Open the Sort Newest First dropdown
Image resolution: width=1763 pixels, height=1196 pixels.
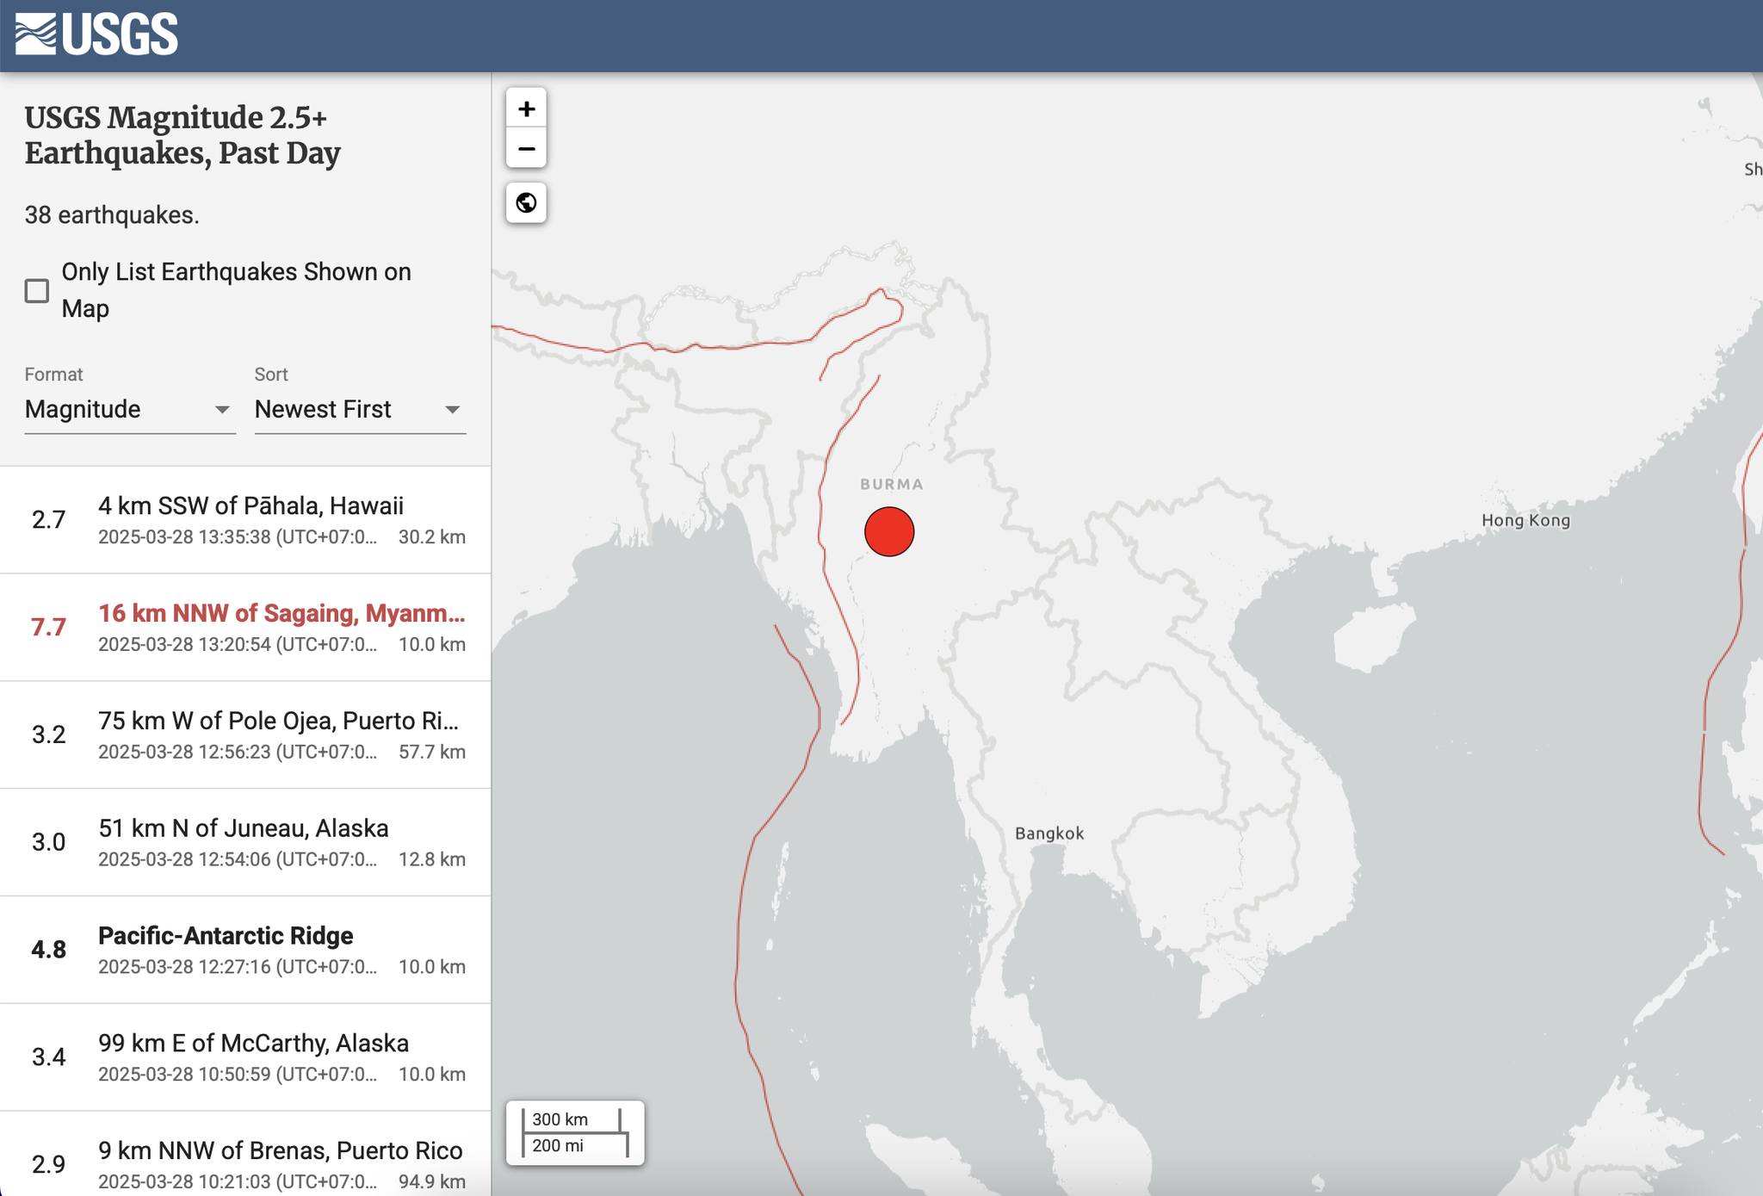pos(360,409)
